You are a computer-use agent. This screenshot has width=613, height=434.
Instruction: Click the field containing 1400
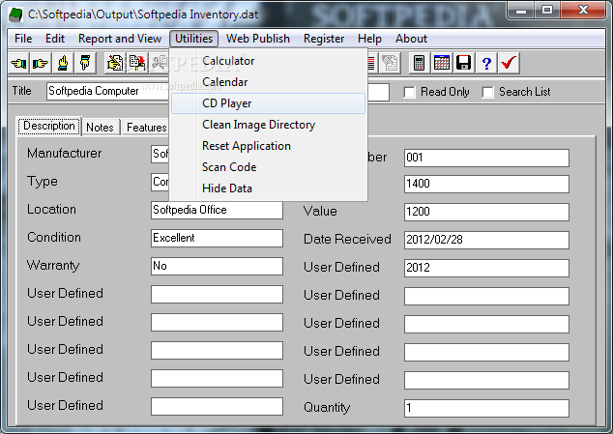point(486,184)
